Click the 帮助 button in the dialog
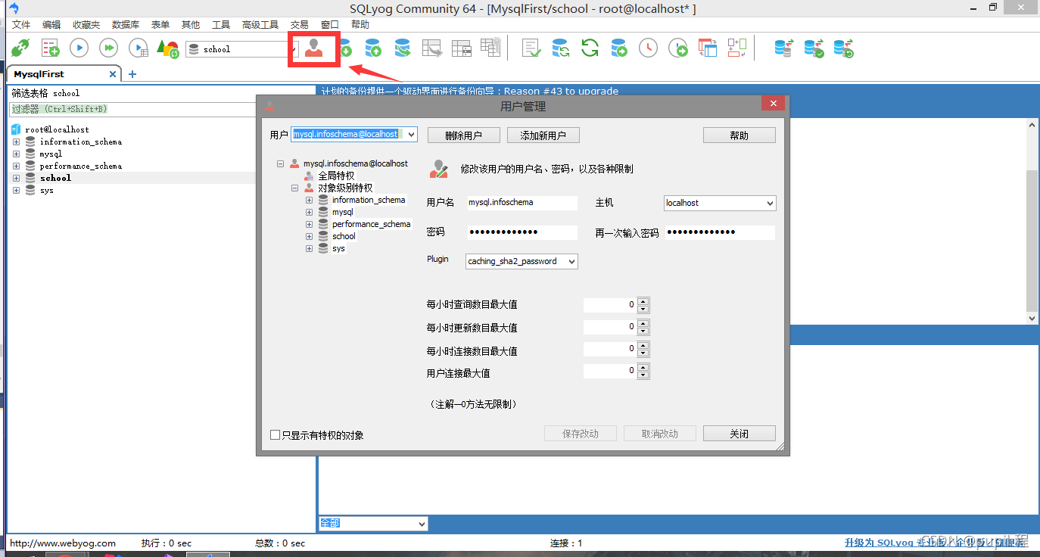The width and height of the screenshot is (1040, 557). click(x=740, y=135)
